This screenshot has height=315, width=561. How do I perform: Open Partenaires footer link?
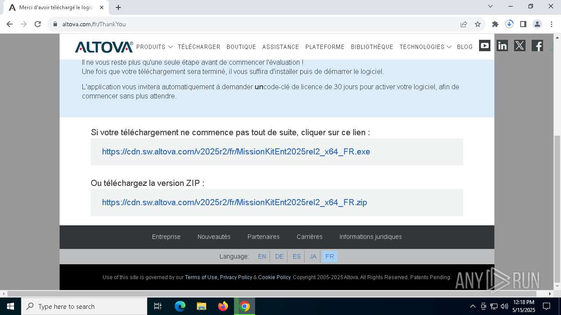(x=263, y=237)
